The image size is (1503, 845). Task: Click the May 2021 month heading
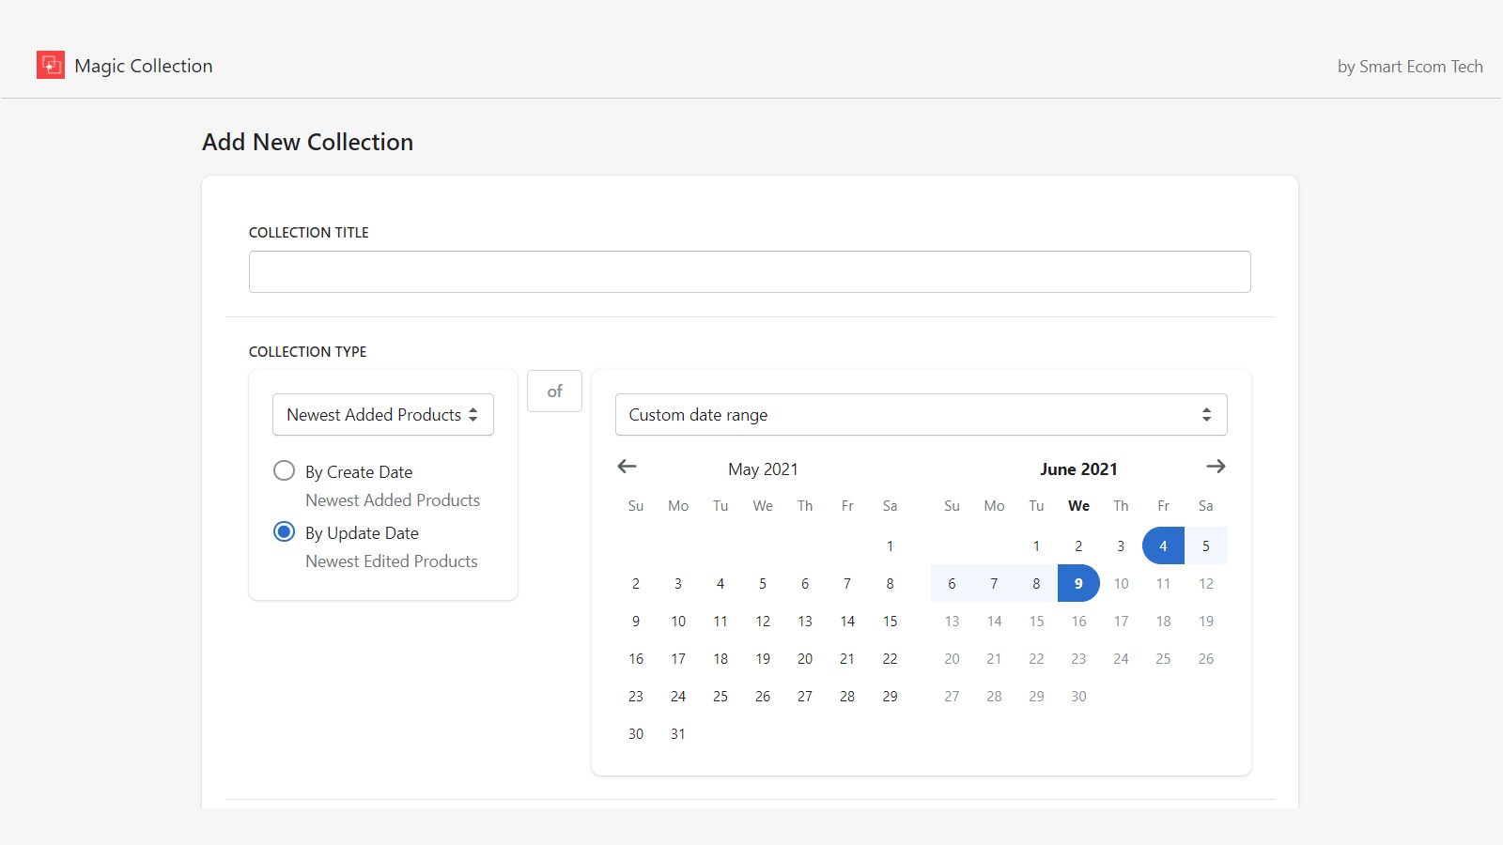point(763,469)
